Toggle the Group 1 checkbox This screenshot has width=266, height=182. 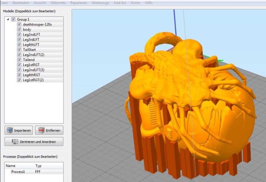tap(13, 19)
